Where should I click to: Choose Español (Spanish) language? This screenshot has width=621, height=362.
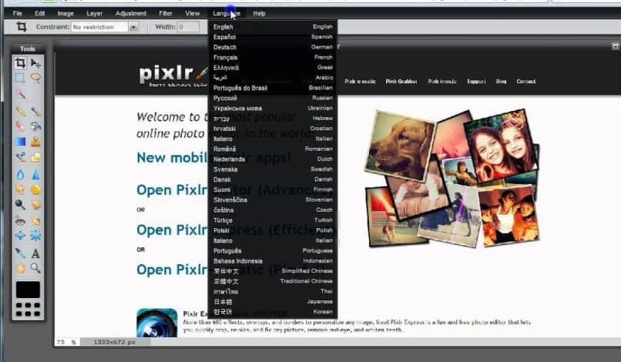pyautogui.click(x=273, y=37)
